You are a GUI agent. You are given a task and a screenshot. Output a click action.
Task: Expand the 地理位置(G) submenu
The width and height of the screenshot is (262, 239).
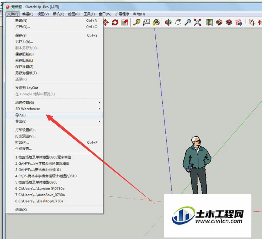(54, 103)
